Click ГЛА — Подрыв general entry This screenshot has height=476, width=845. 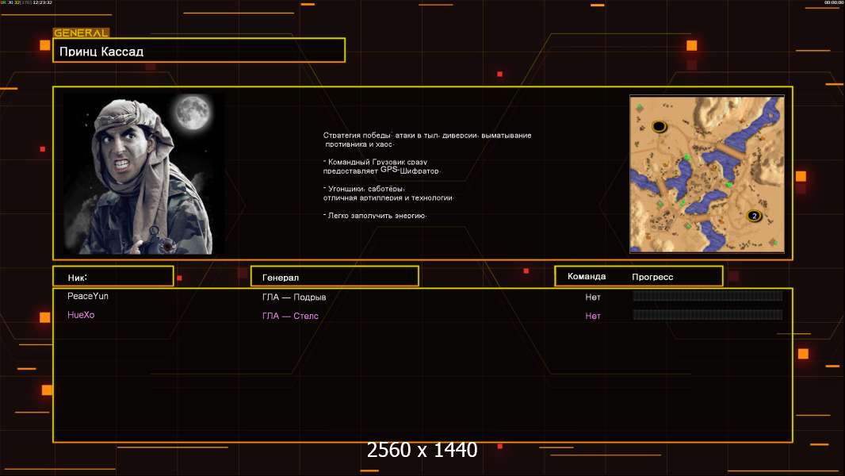pyautogui.click(x=294, y=297)
